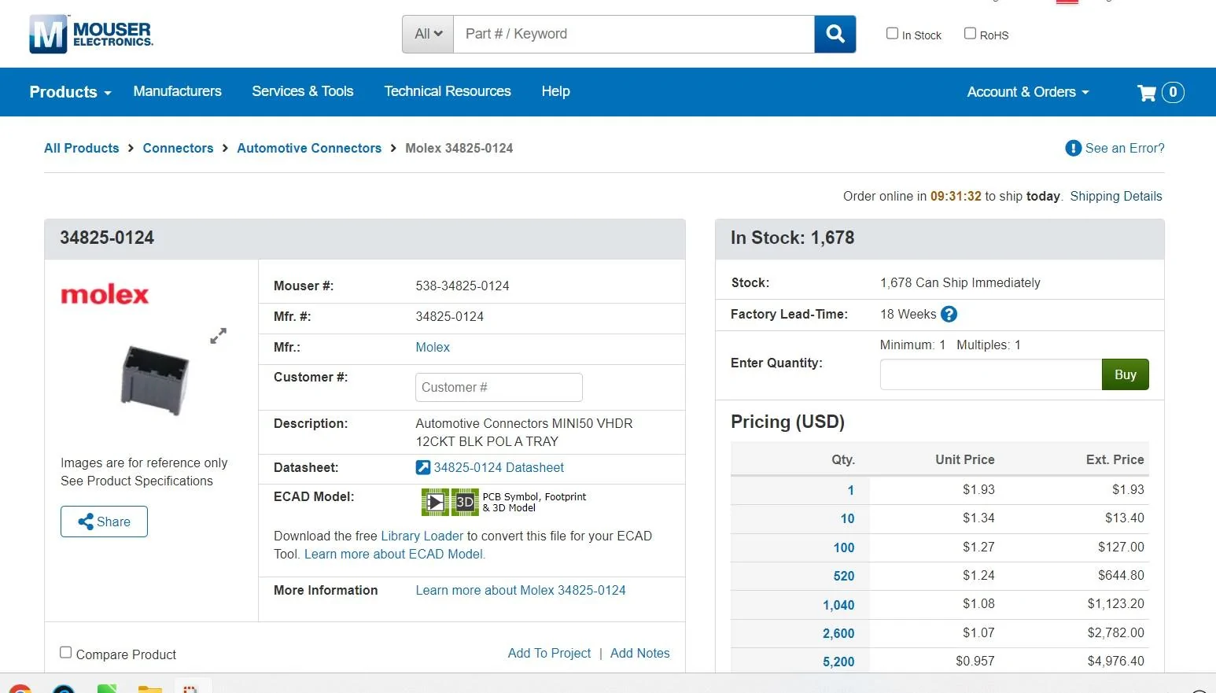Select quantity 10 in the pricing table
The image size is (1216, 693).
coord(847,518)
